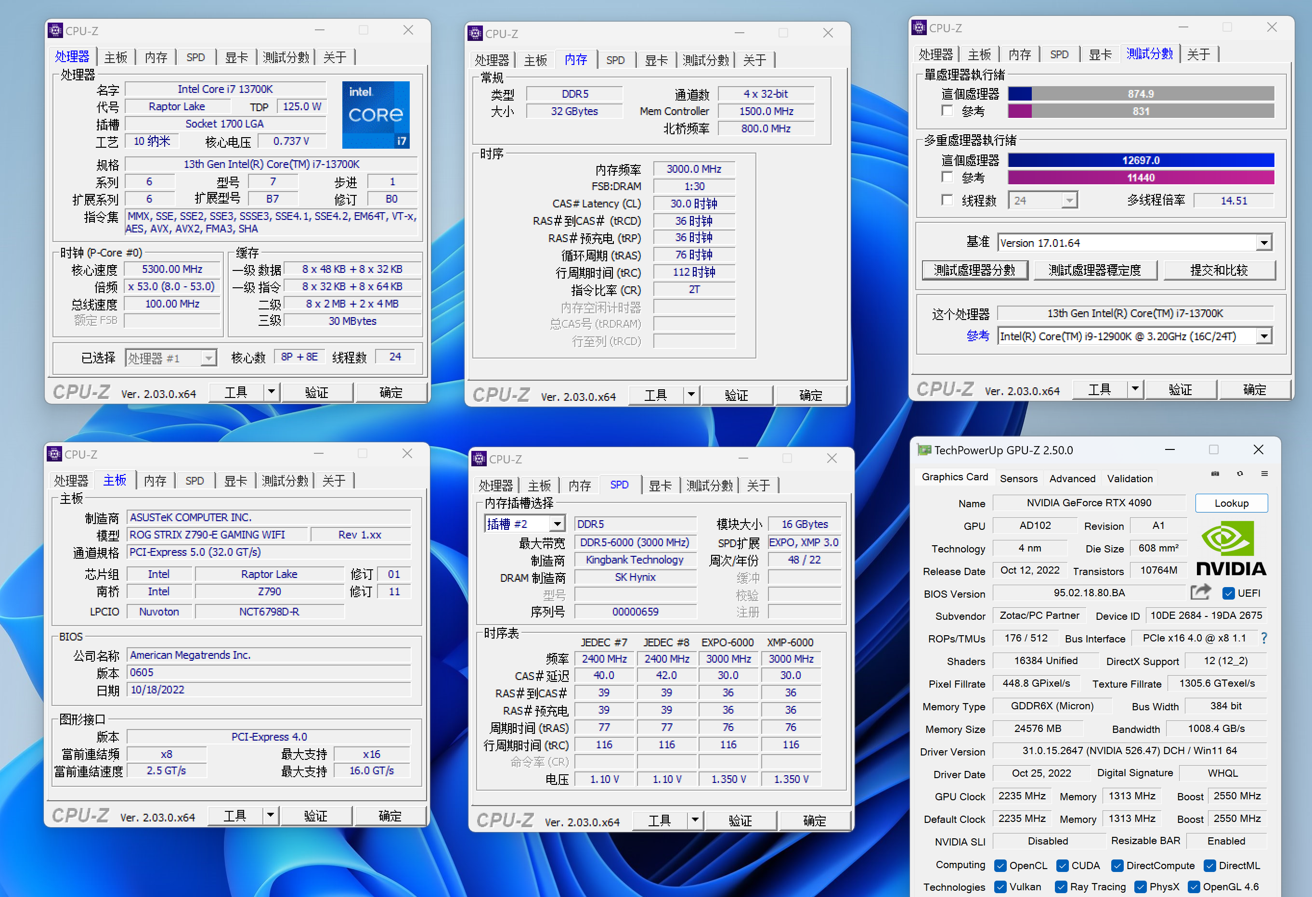
Task: Click the Intel Core i7 logo
Action: tap(376, 115)
